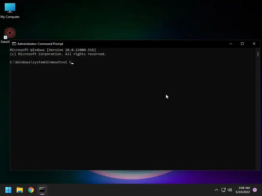Open Google Chrome from the taskbar
The width and height of the screenshot is (262, 196).
click(x=31, y=190)
